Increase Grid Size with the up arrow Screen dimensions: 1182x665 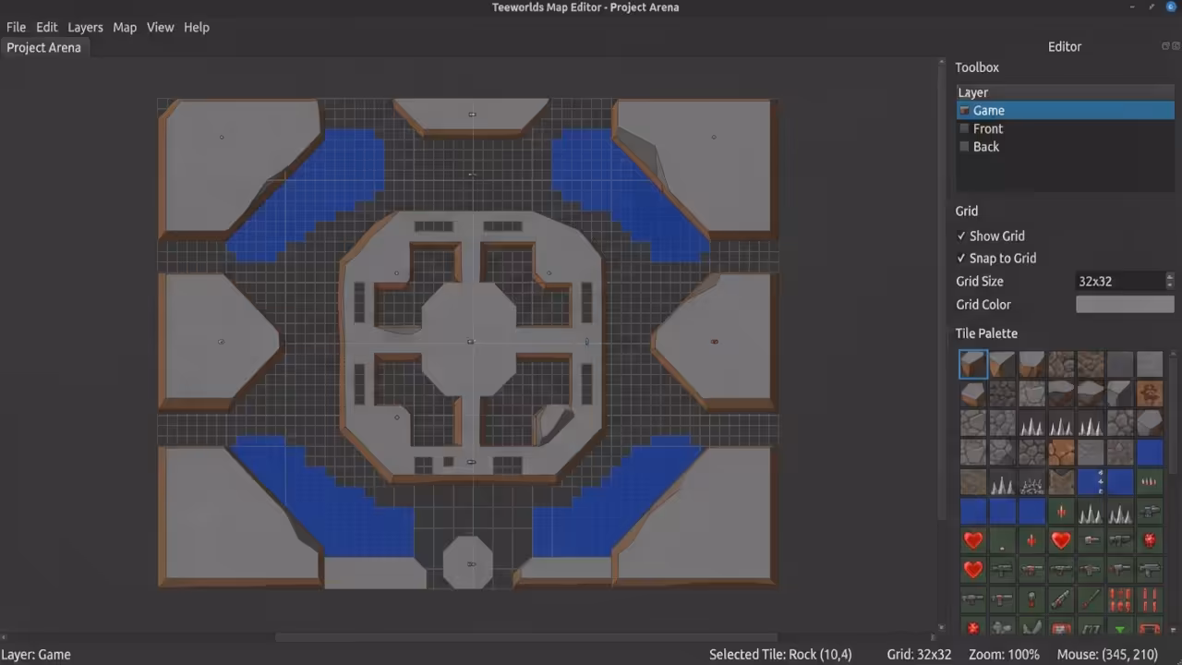[1170, 276]
